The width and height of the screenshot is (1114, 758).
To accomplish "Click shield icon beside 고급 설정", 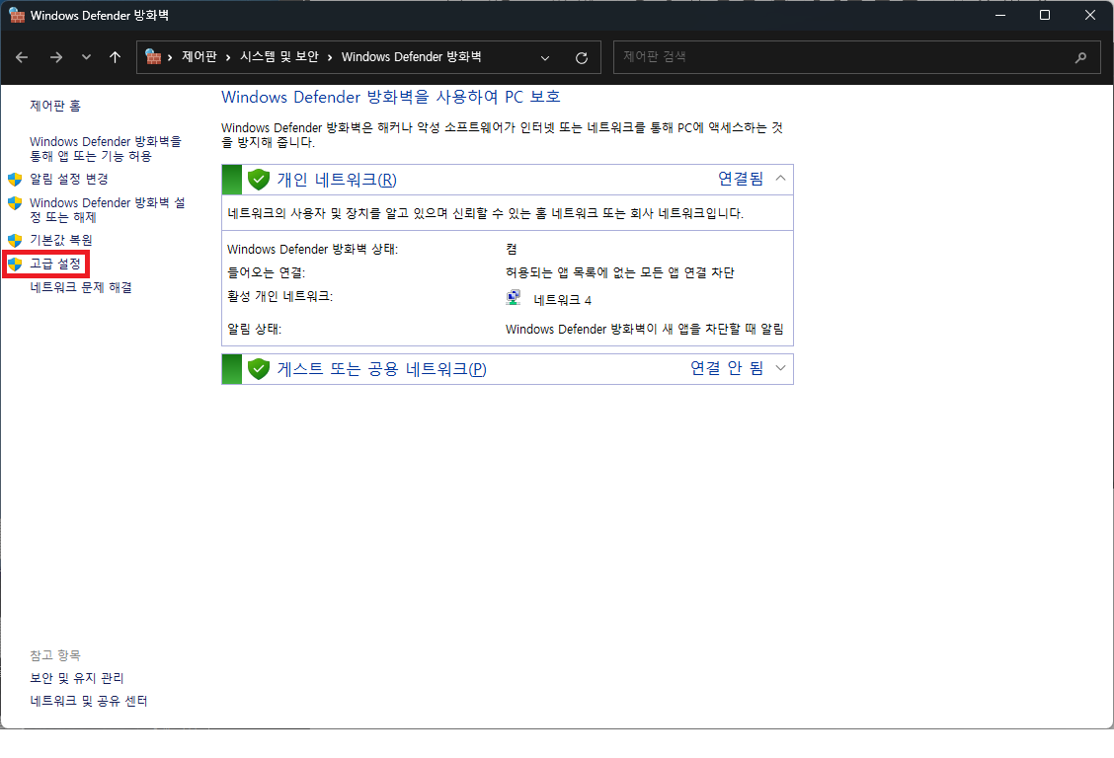I will click(x=15, y=265).
